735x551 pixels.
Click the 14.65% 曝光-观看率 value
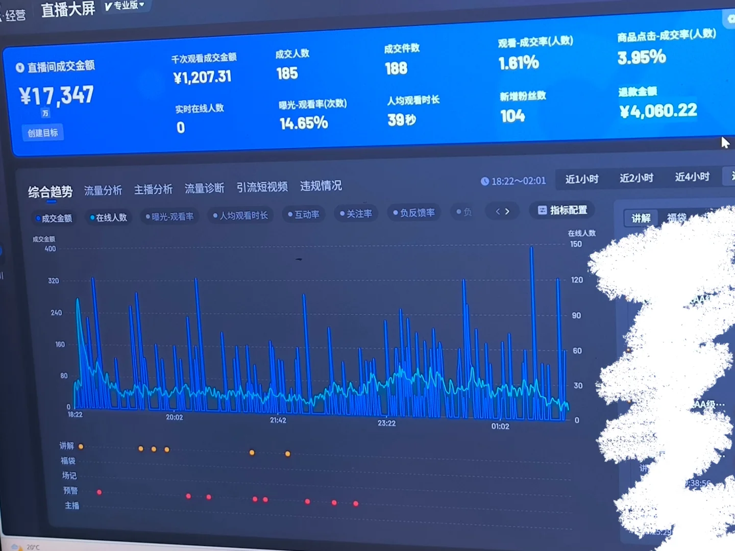coord(304,123)
